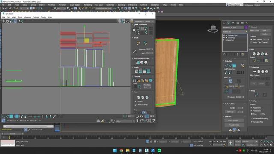
Task: Click the 3ds Max ViewCube in viewport
Action: [213, 29]
